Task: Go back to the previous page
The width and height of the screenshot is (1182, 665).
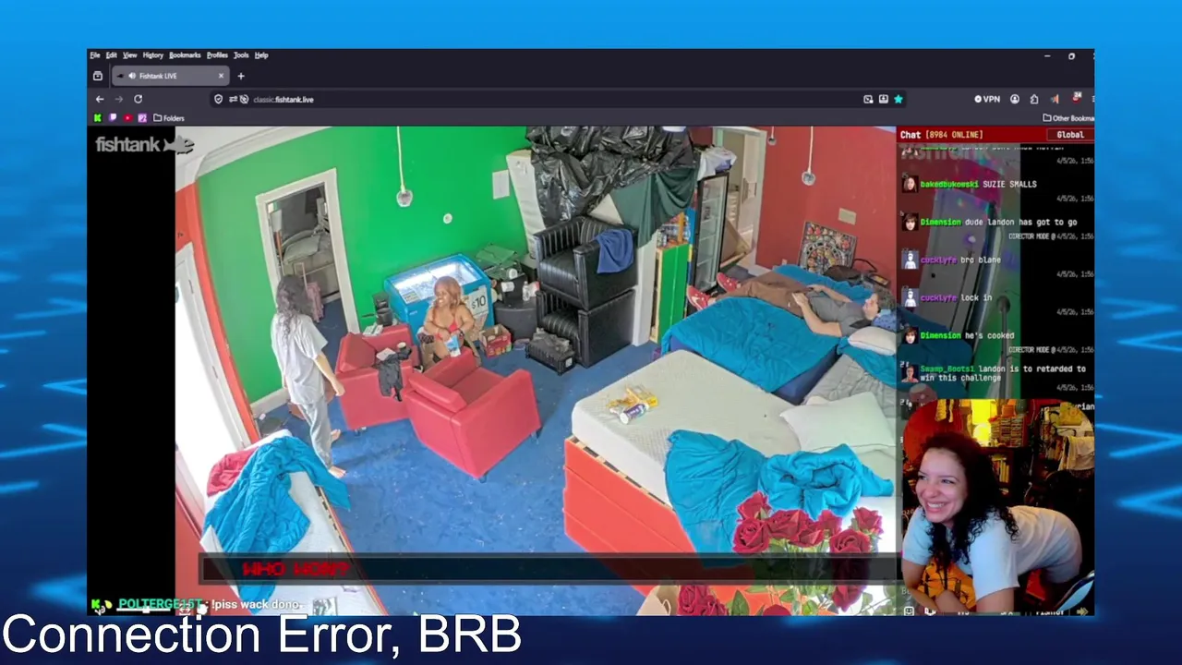Action: [100, 99]
